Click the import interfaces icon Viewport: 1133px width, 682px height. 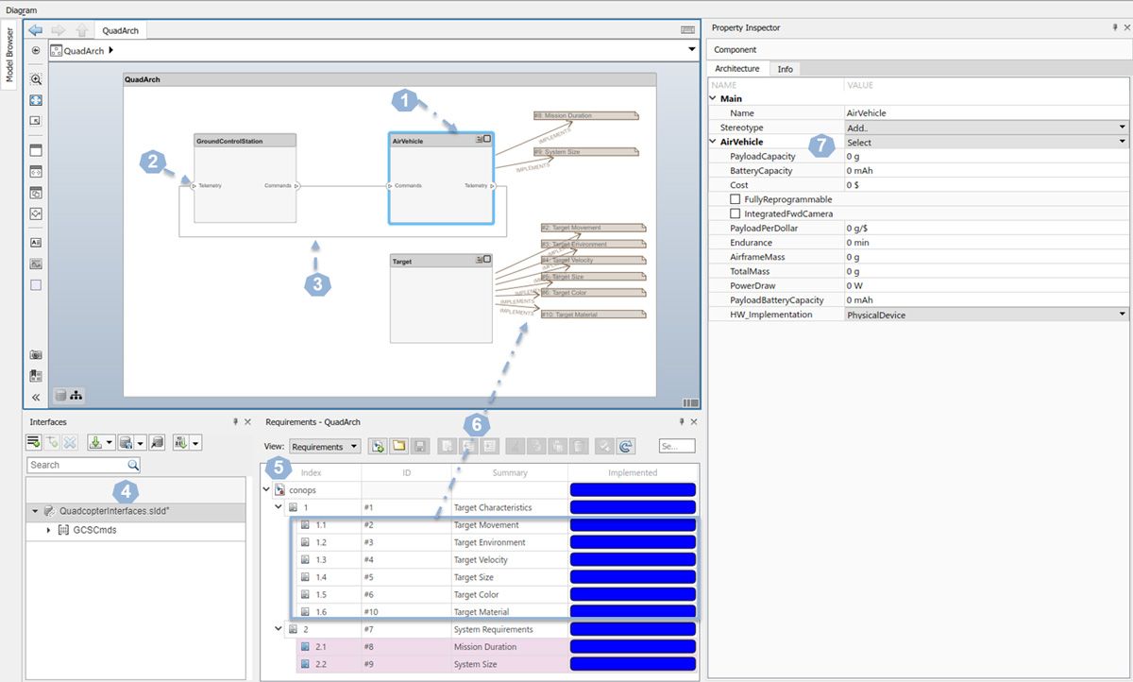pyautogui.click(x=95, y=442)
